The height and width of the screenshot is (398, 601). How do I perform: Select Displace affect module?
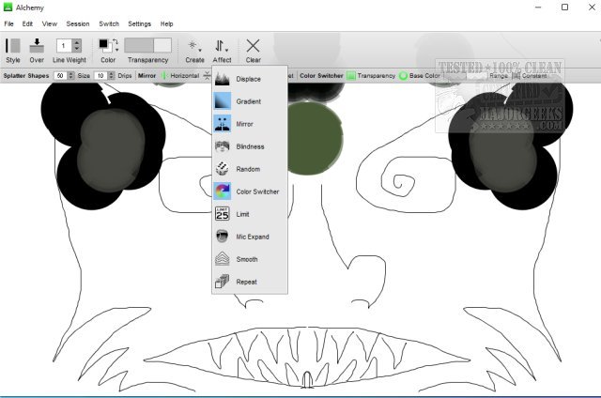(x=250, y=79)
